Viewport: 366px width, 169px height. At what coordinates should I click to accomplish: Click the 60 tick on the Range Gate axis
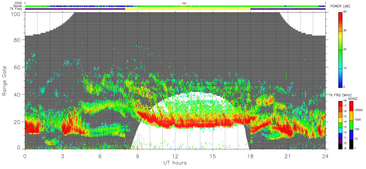17,67
